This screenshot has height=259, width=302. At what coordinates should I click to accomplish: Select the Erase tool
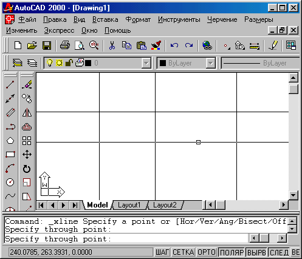pos(27,85)
